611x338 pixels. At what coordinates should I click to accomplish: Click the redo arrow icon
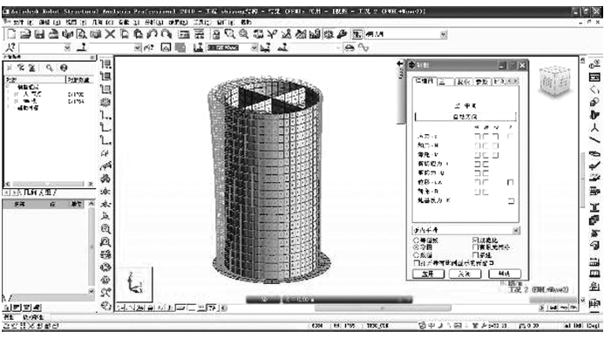pyautogui.click(x=166, y=34)
